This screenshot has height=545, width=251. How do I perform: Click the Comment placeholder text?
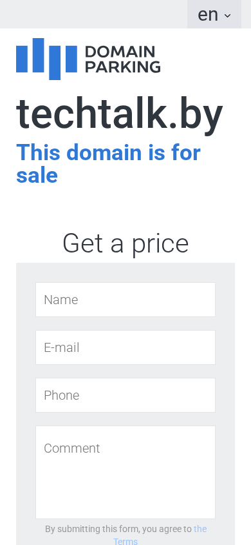pos(71,448)
